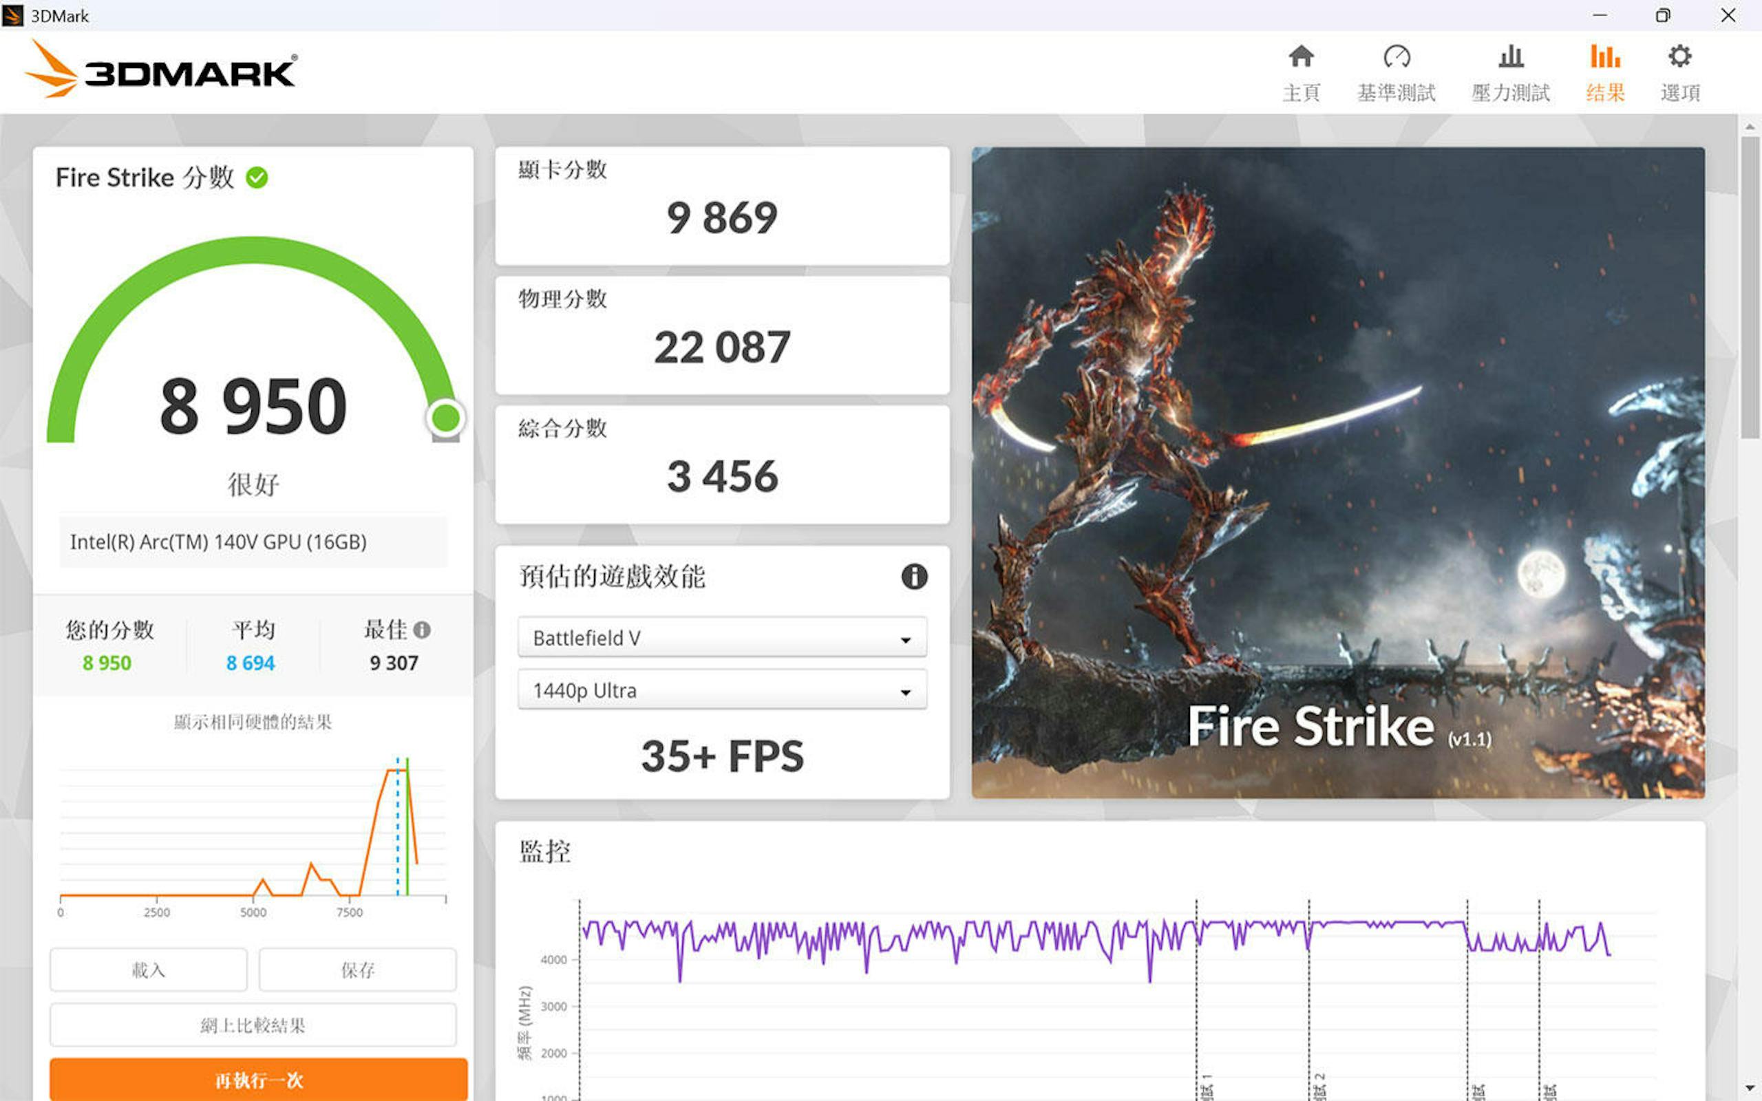Click the save (保存) button
Screen dimensions: 1762x1101
point(357,970)
